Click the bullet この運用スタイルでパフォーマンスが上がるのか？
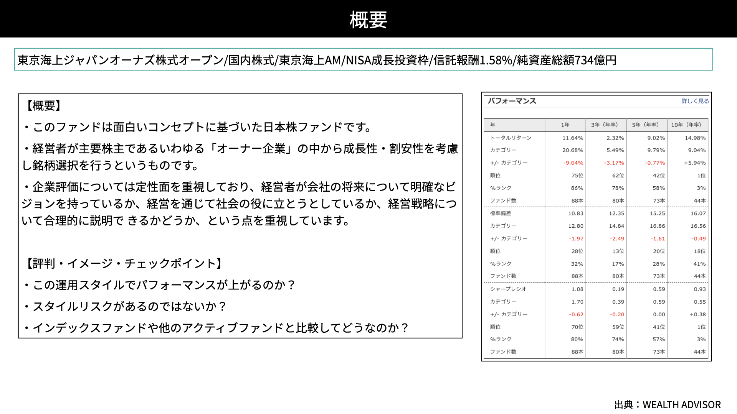 pyautogui.click(x=160, y=285)
